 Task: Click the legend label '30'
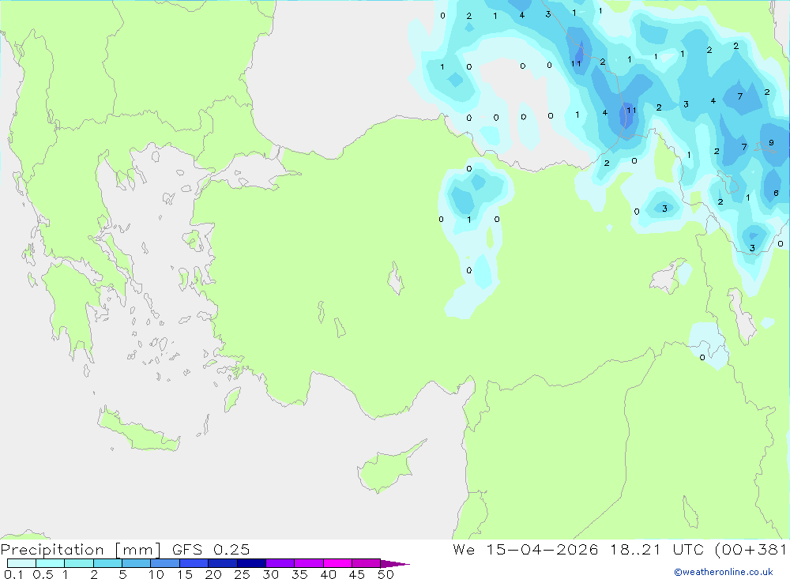pos(270,574)
